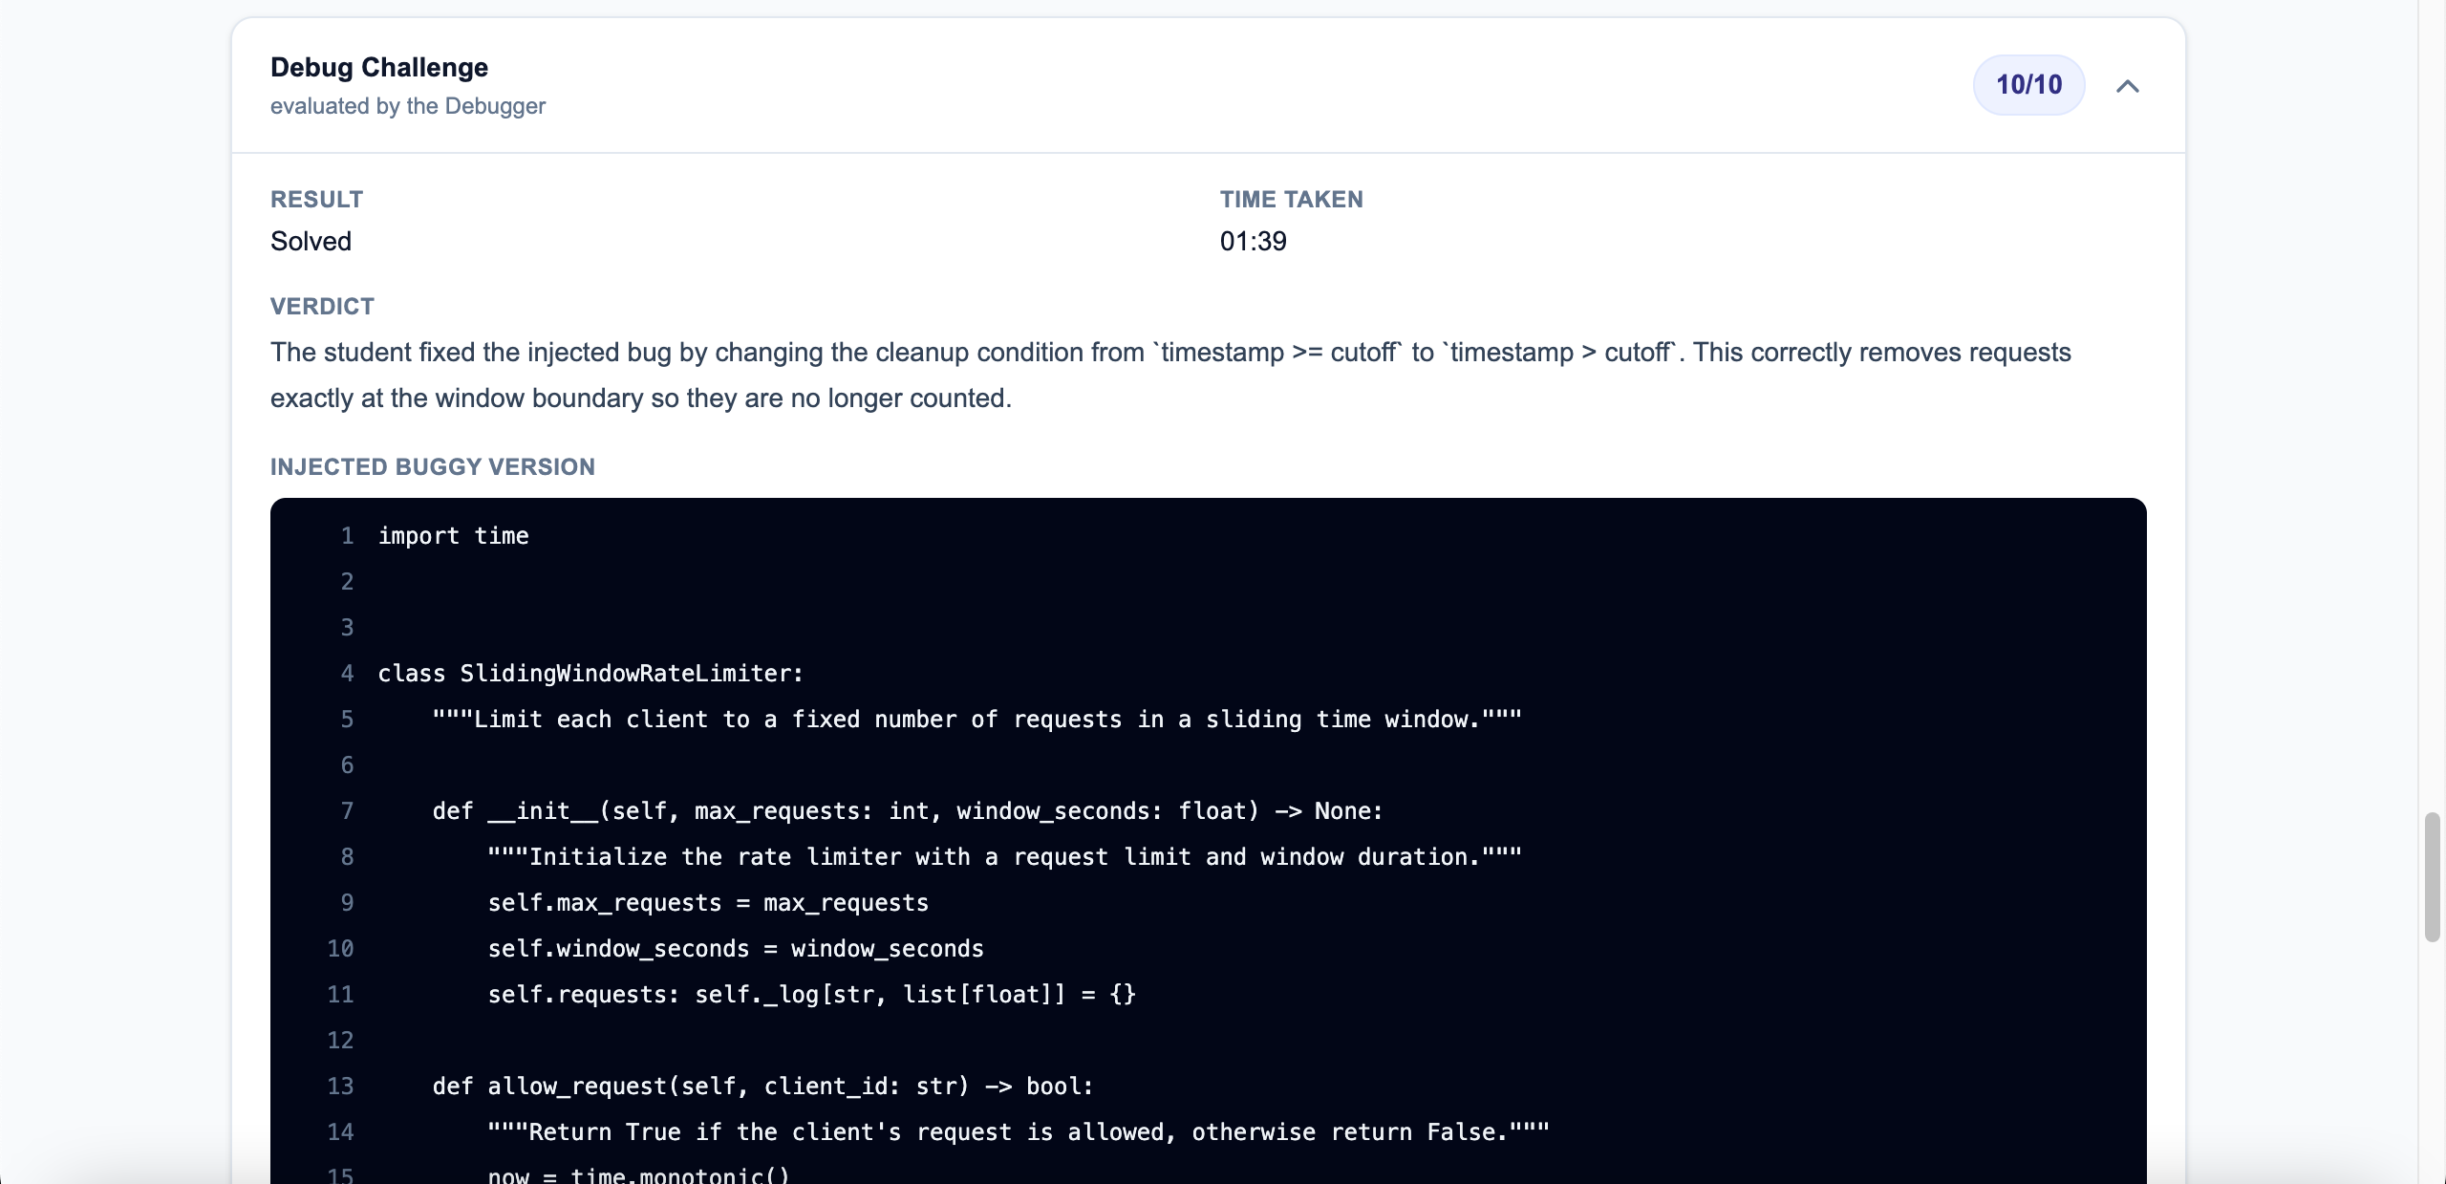Click the INJECTED BUGGY VERSION label
Image resolution: width=2446 pixels, height=1184 pixels.
[433, 466]
